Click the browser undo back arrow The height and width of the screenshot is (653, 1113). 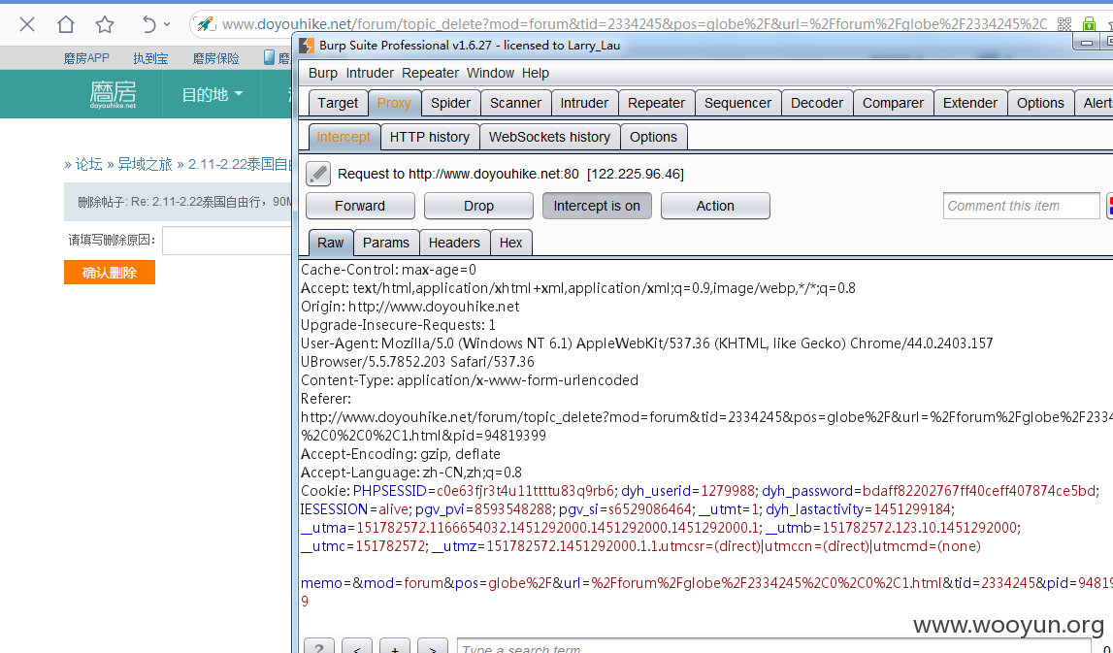point(148,25)
